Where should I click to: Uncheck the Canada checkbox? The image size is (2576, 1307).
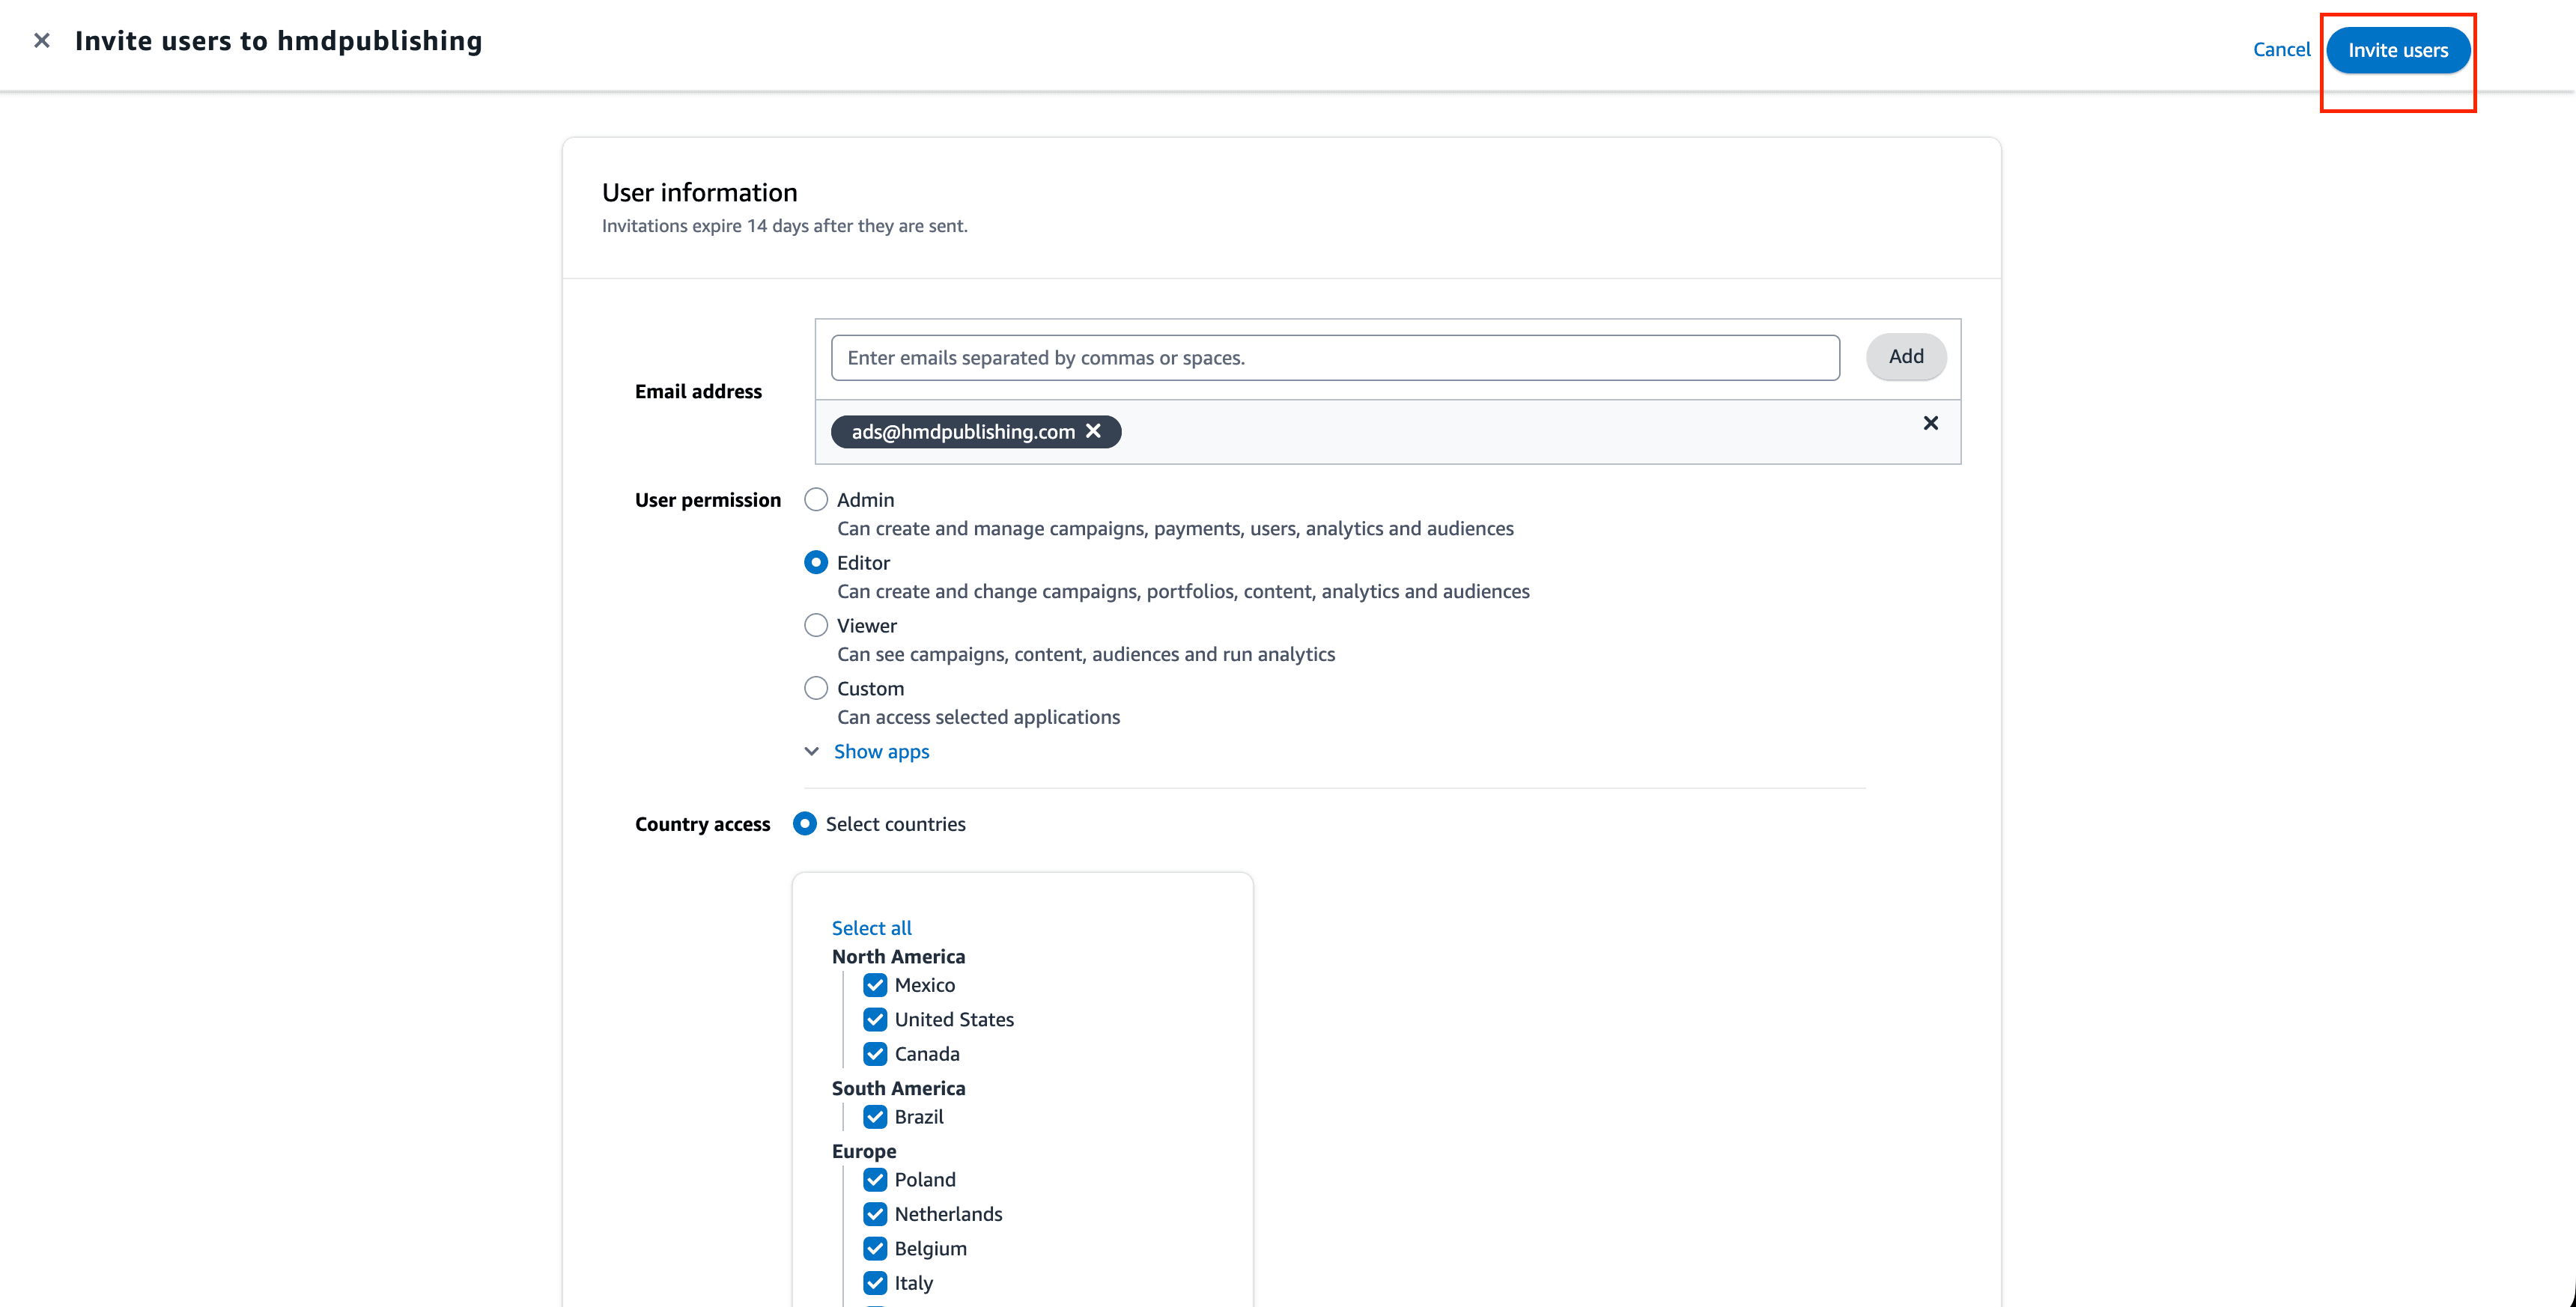pos(875,1053)
